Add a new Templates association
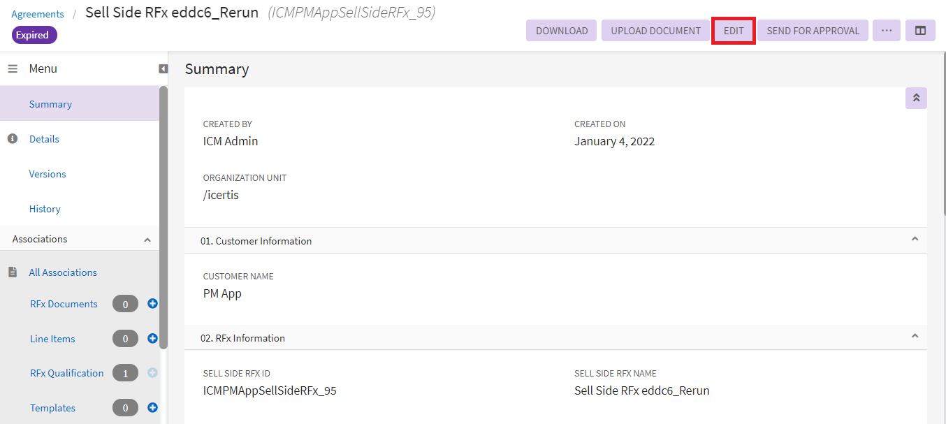Screen dimensions: 946x424 point(152,408)
